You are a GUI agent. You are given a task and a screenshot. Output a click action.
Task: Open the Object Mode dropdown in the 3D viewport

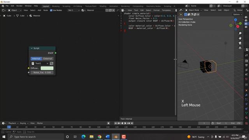(193, 10)
